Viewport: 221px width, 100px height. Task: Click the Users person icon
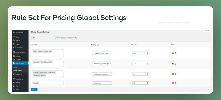point(14,86)
